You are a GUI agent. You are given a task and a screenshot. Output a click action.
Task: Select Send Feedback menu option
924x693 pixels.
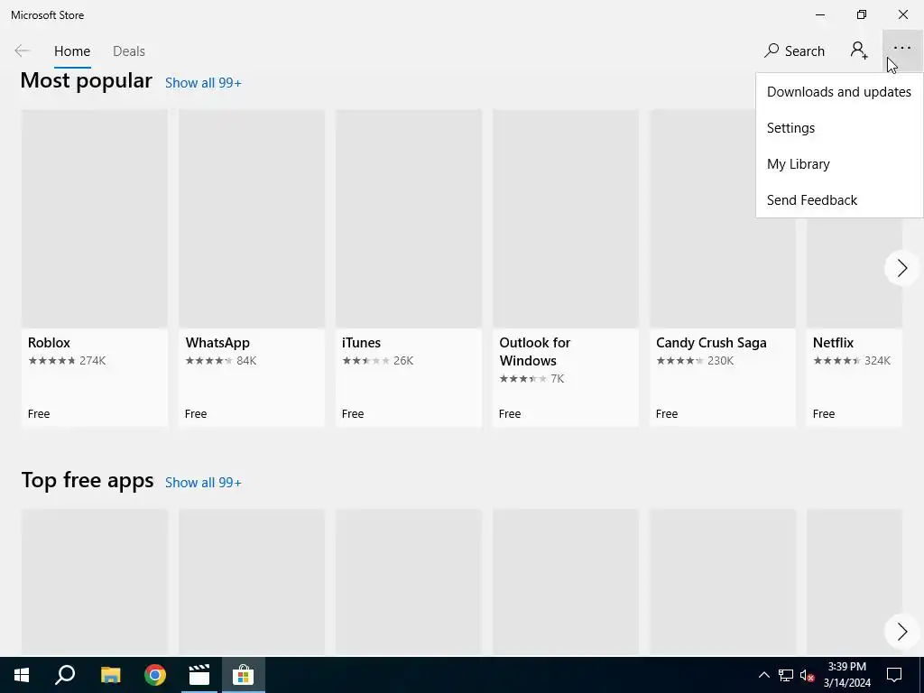click(x=839, y=199)
